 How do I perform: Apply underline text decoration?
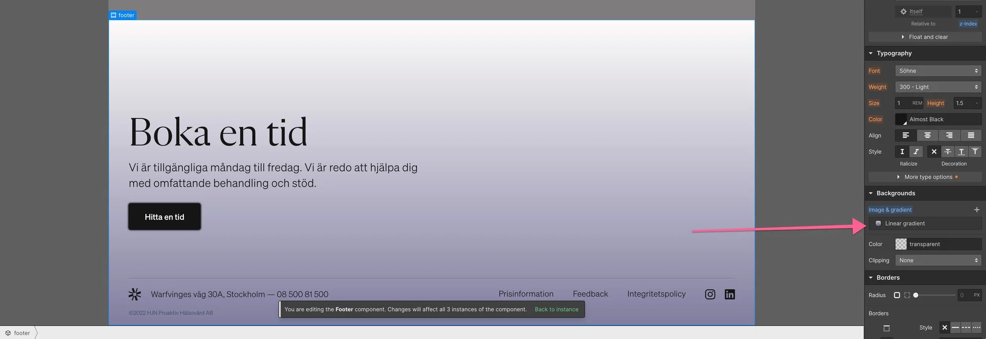[x=961, y=152]
